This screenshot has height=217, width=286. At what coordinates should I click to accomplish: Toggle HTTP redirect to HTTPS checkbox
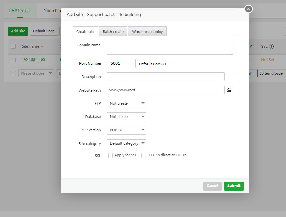[x=143, y=155]
